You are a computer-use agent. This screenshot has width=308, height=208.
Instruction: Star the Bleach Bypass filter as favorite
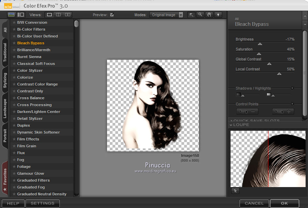(x=14, y=43)
